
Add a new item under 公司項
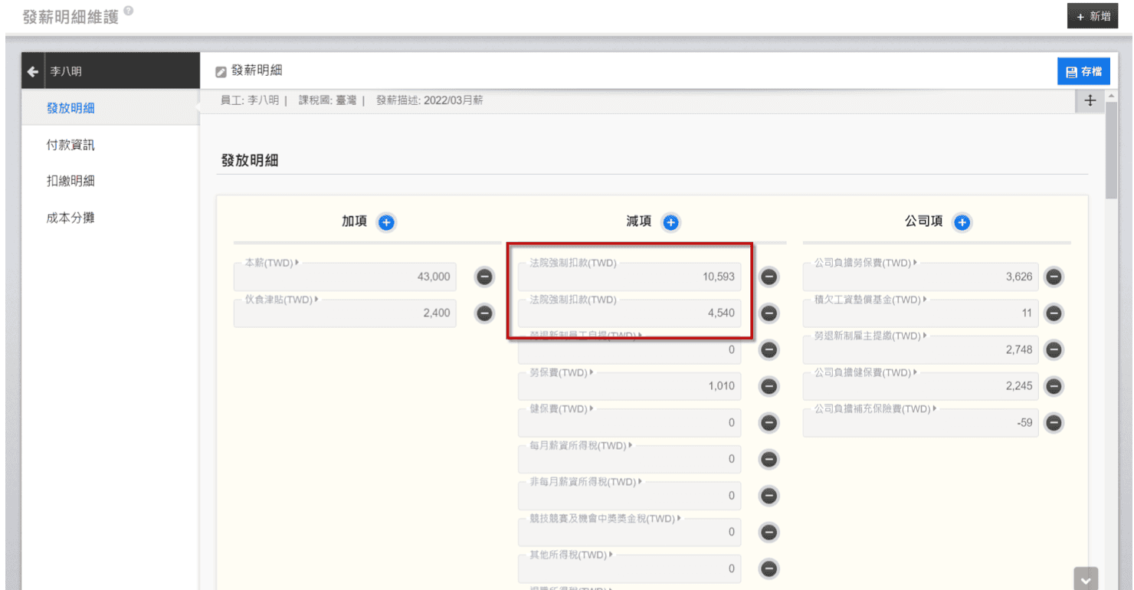(x=962, y=222)
